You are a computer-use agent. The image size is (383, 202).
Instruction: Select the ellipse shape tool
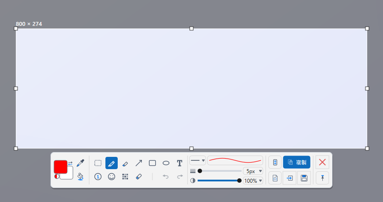[x=166, y=163]
